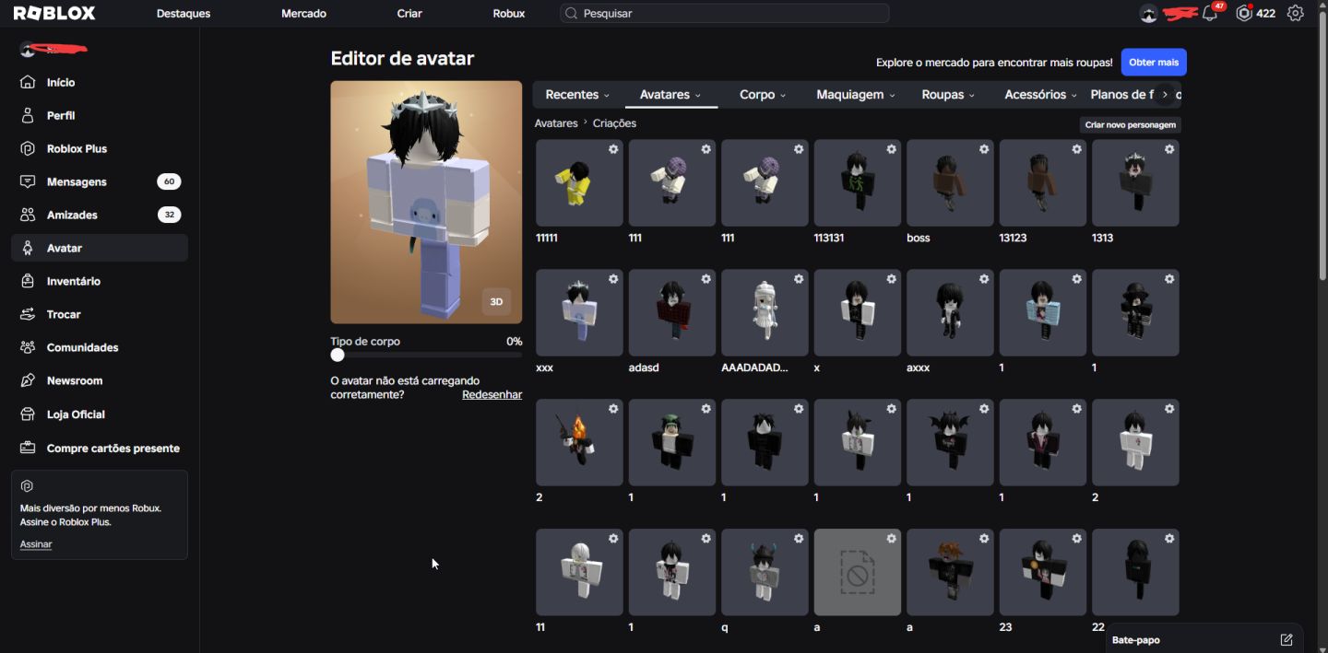Open gear settings on the AAADADAD outfit
This screenshot has width=1328, height=653.
tap(799, 279)
